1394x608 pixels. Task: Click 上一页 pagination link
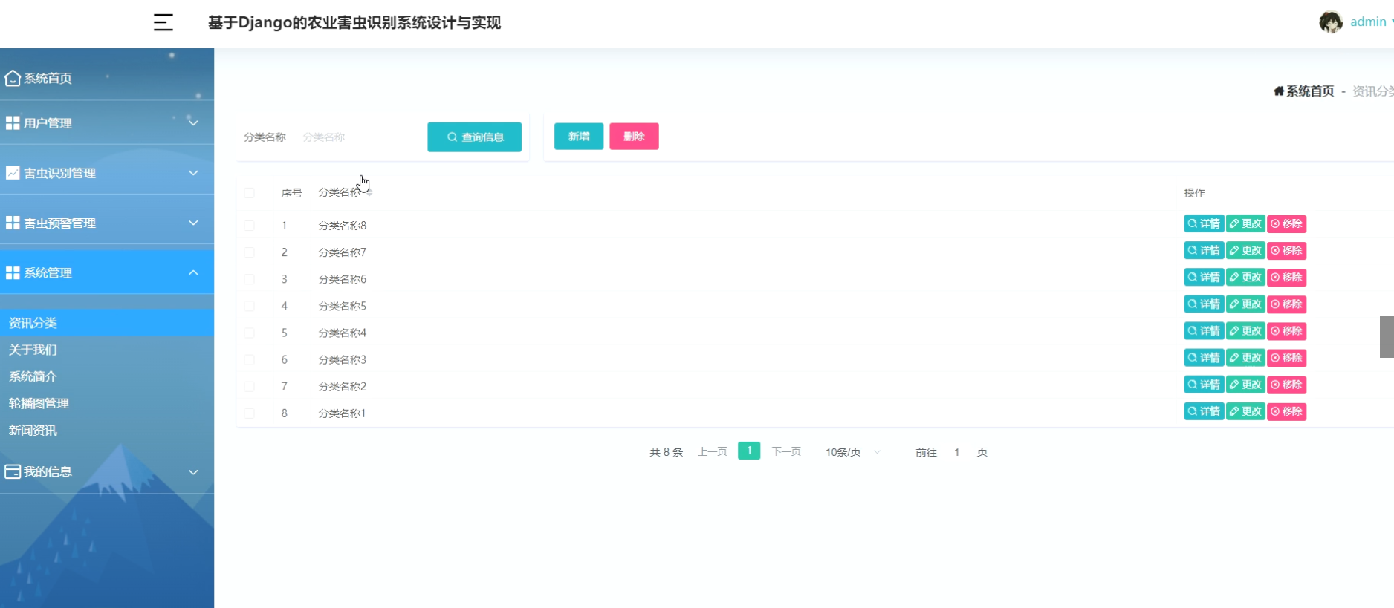(x=712, y=452)
